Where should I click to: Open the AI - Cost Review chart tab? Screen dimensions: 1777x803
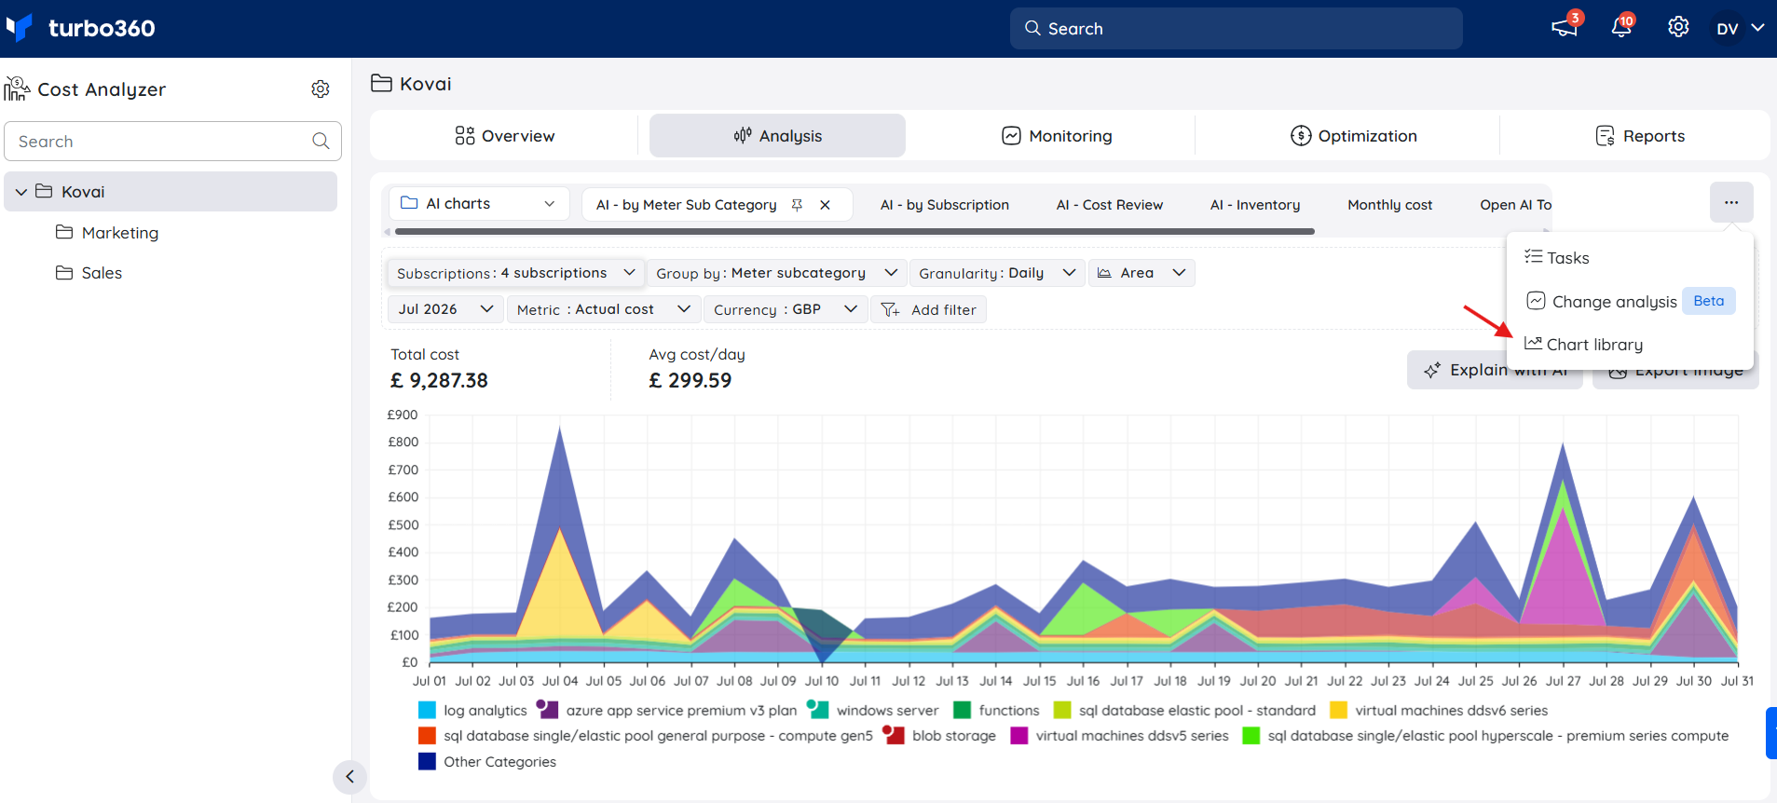(x=1110, y=205)
